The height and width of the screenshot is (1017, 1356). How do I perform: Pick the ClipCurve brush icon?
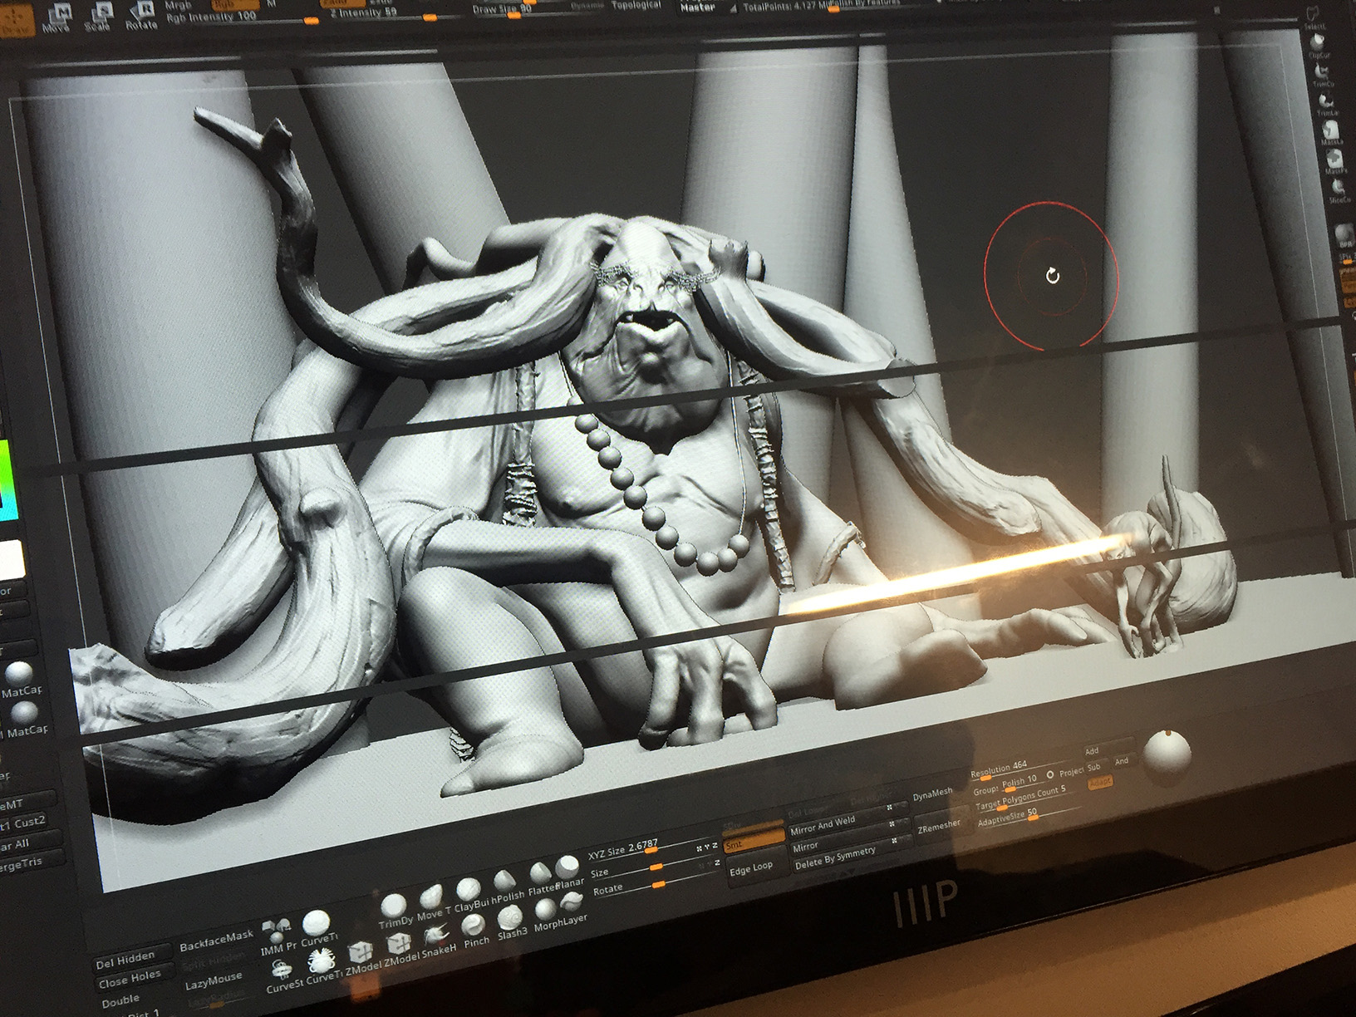point(1319,46)
